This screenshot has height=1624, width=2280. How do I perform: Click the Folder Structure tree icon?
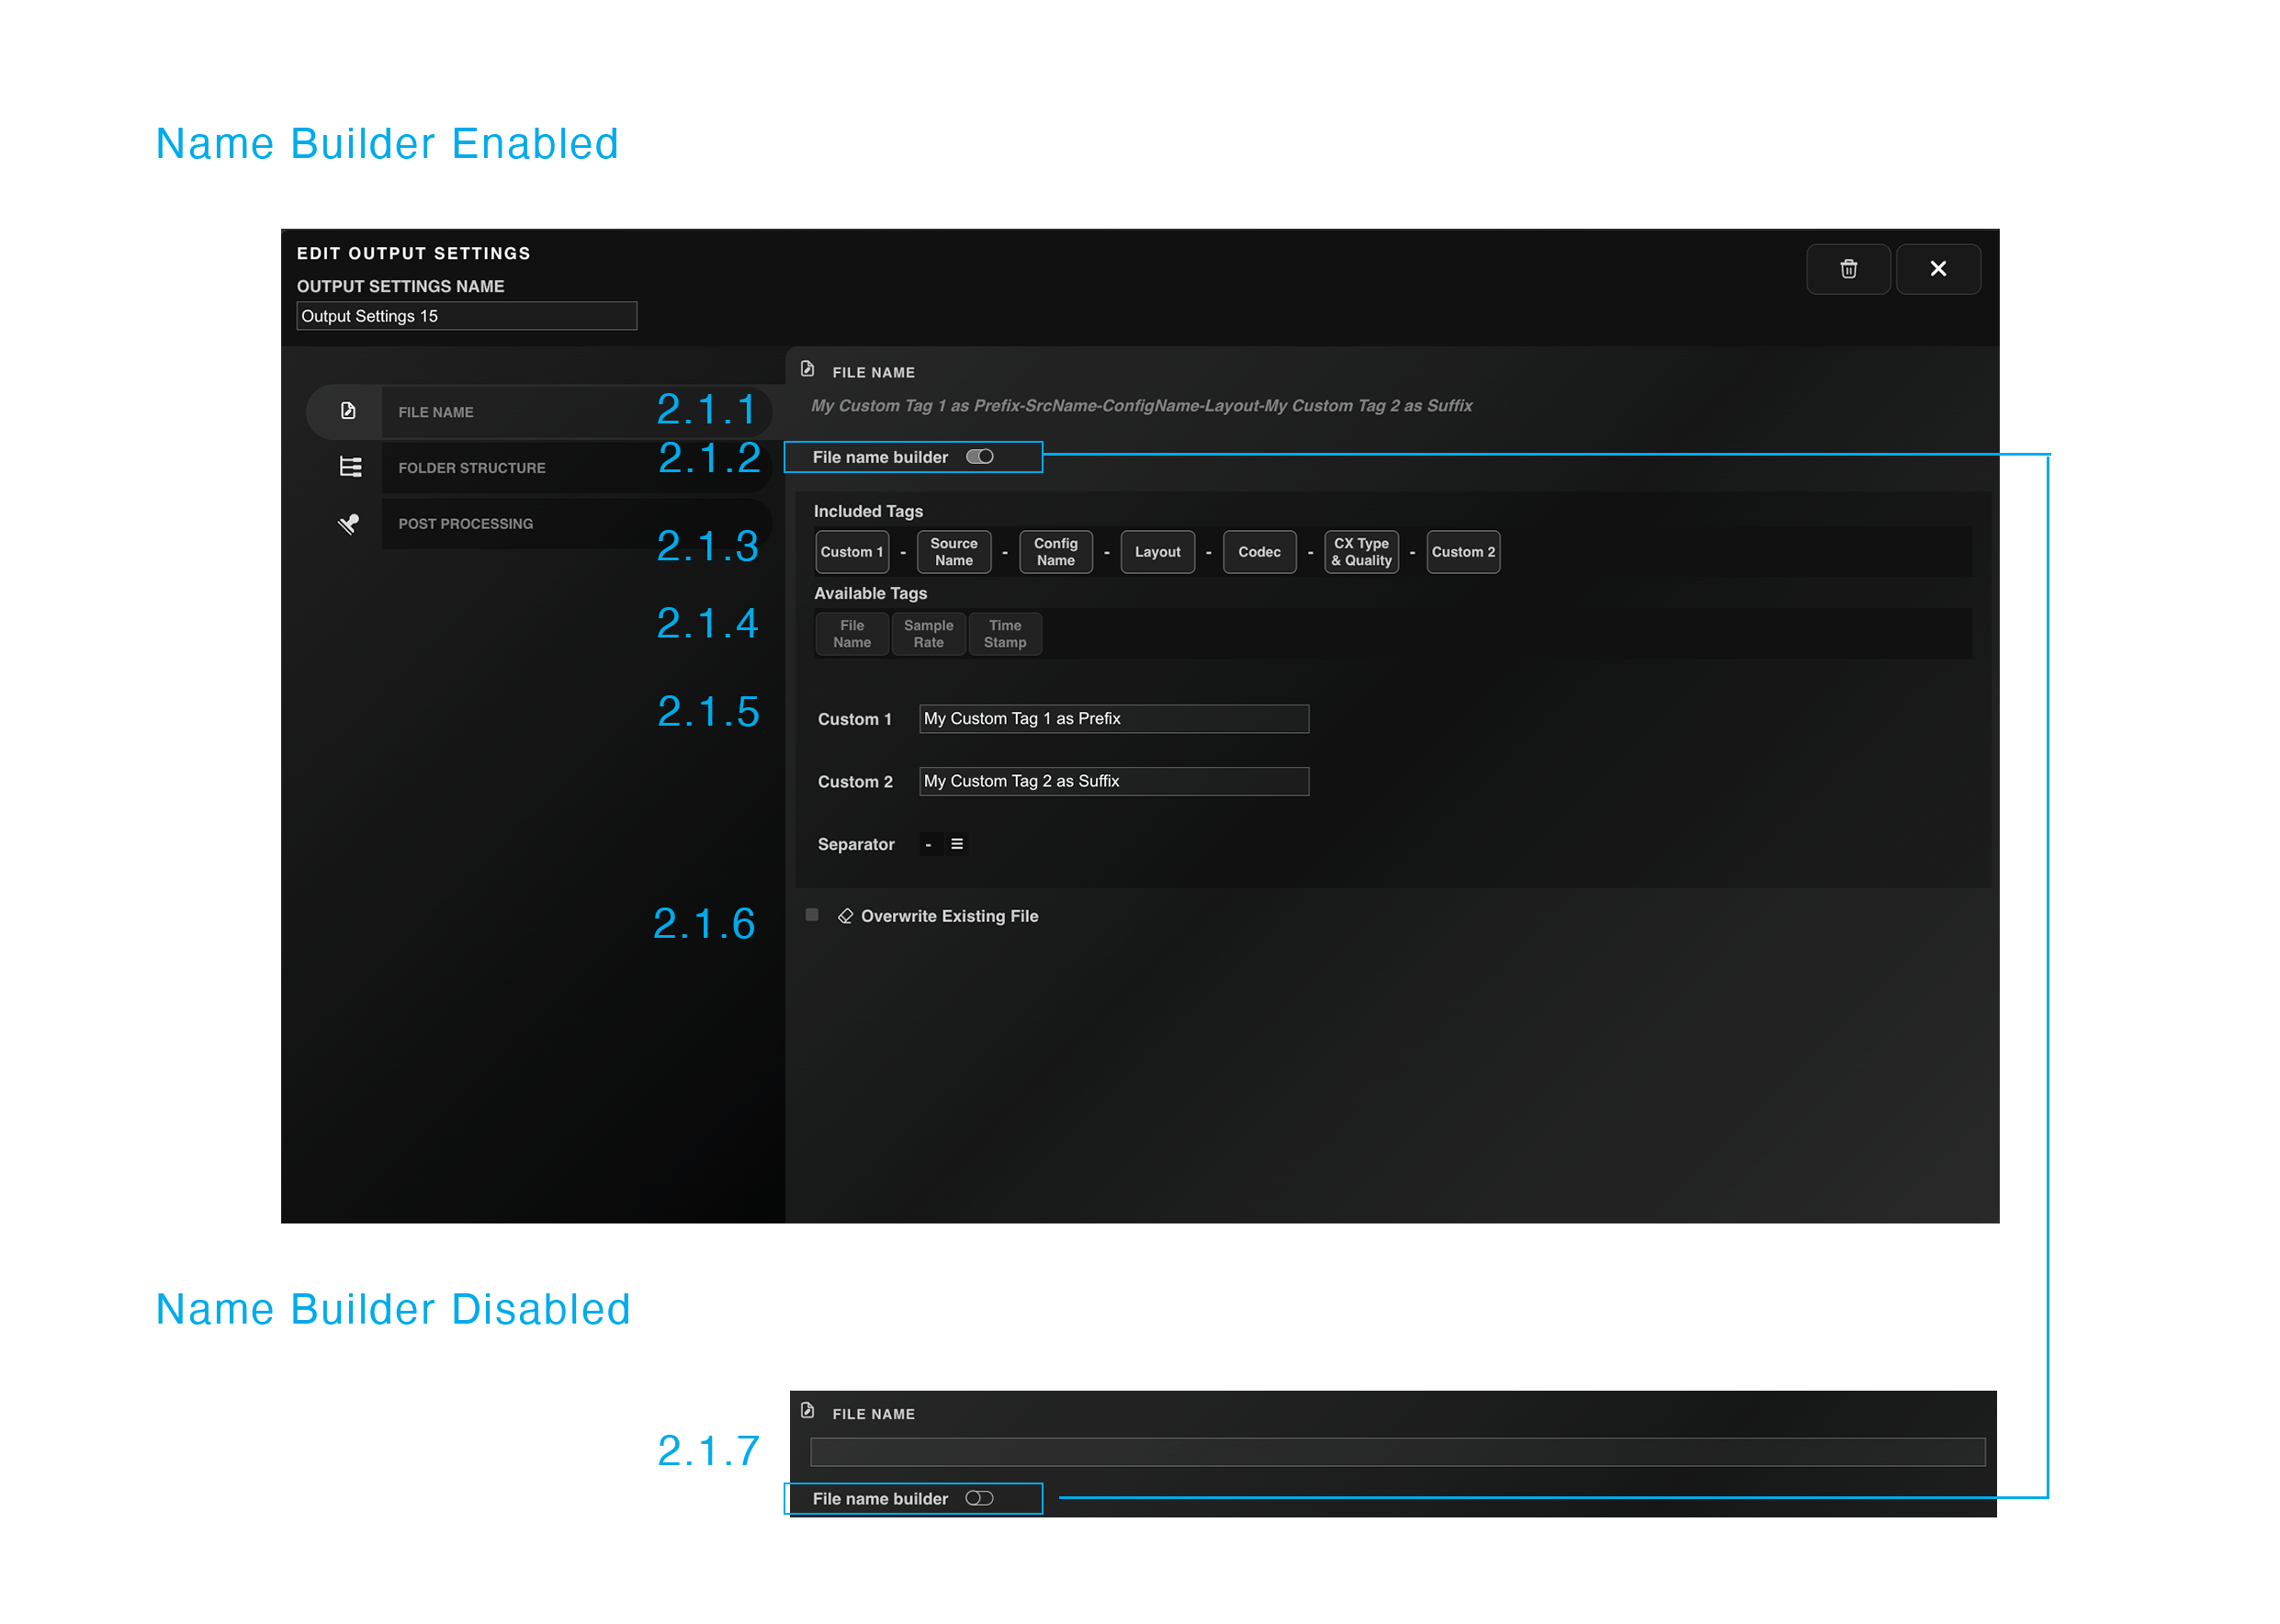(350, 467)
